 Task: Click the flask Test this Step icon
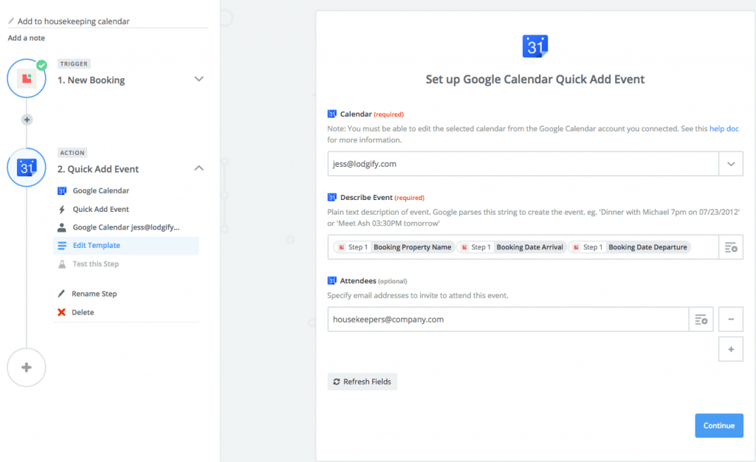(62, 264)
